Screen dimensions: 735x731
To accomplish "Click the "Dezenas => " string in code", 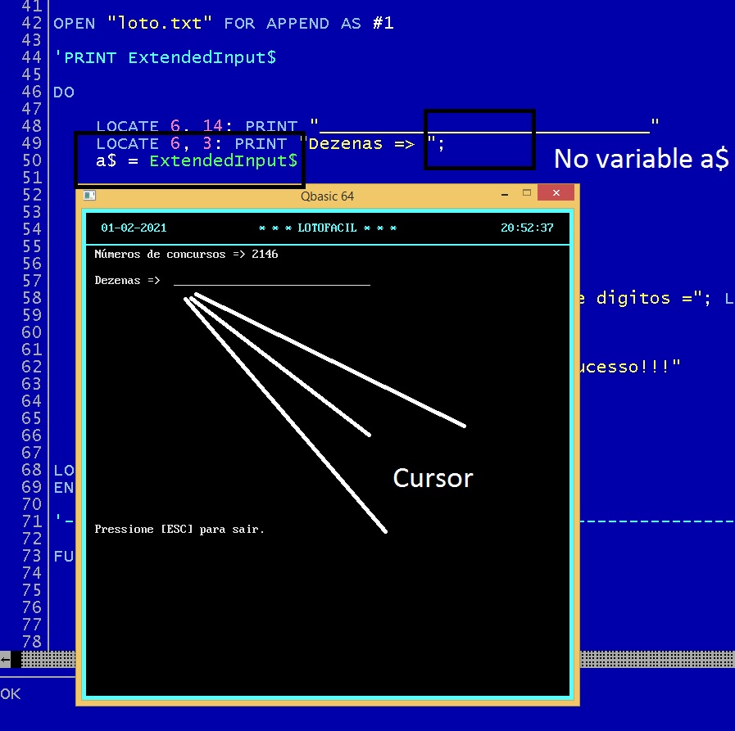I will click(x=366, y=143).
